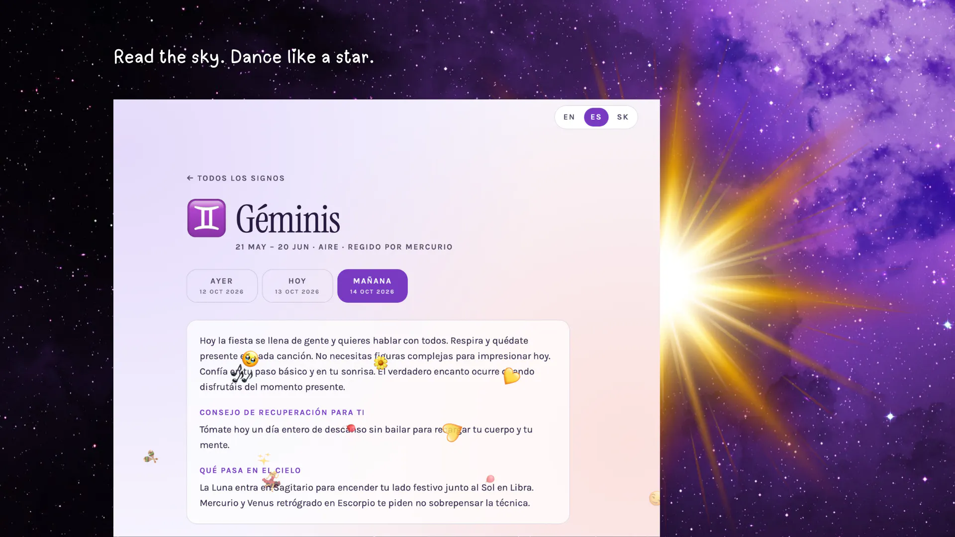955x537 pixels.
Task: Click the floating sunflower emoji
Action: pos(381,362)
